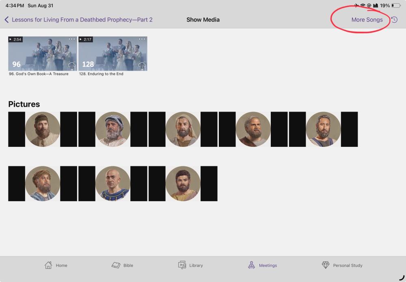This screenshot has height=282, width=406.
Task: Tap the More Songs button
Action: click(367, 19)
